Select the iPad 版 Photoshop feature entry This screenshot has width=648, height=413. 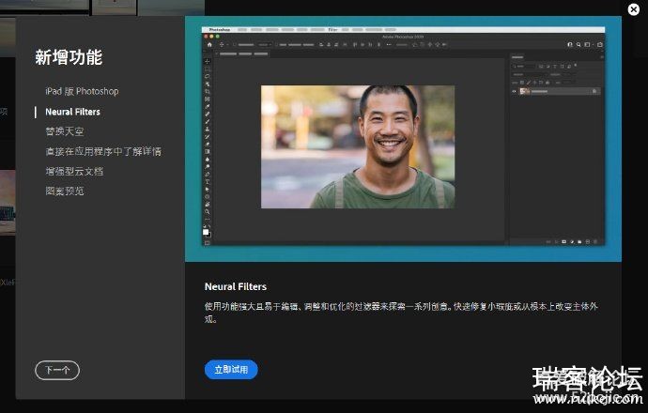(x=82, y=91)
